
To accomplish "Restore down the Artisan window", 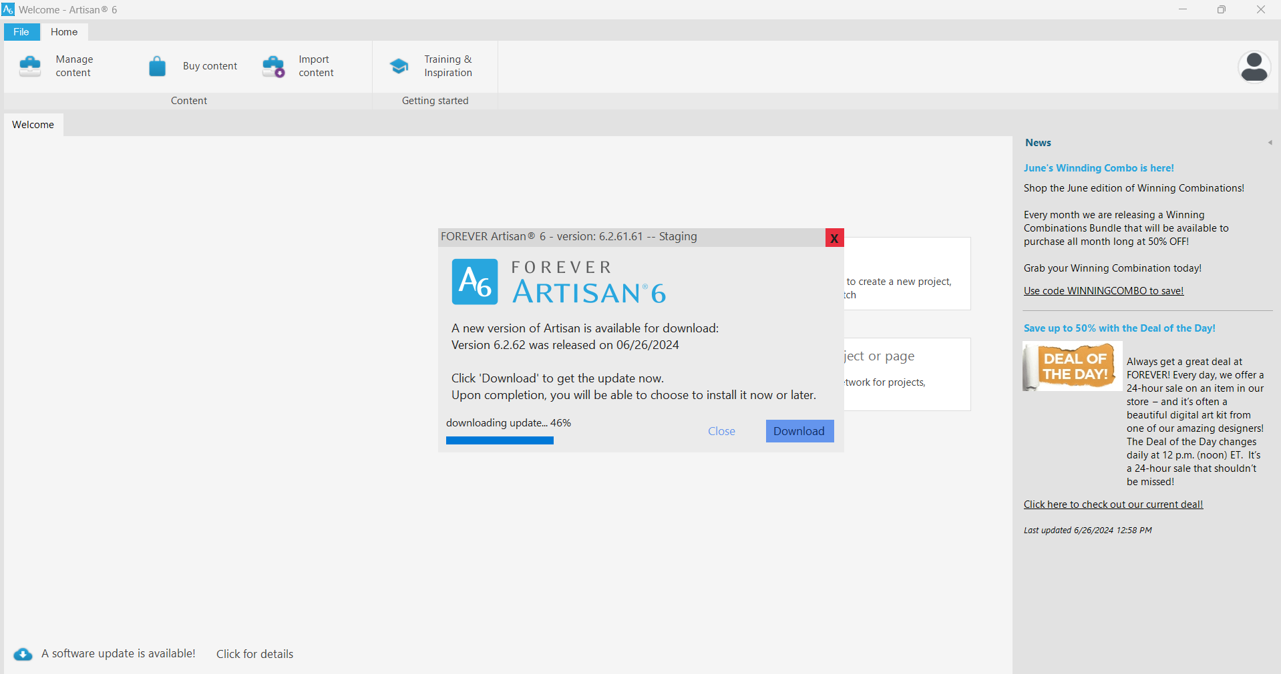I will tap(1221, 9).
